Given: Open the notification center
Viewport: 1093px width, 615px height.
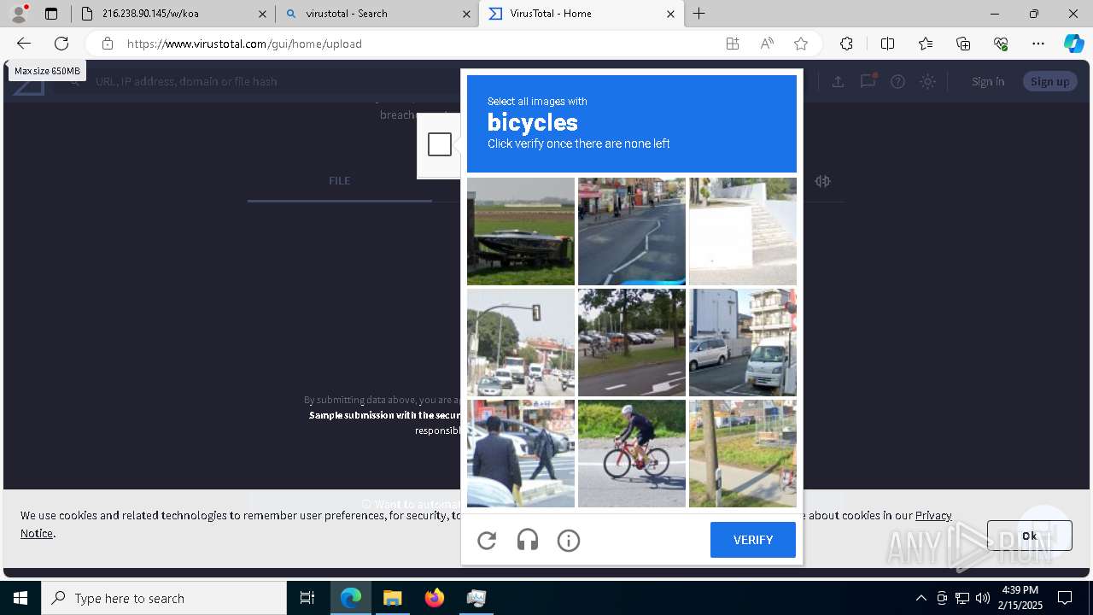Looking at the screenshot, I should click(x=1065, y=598).
